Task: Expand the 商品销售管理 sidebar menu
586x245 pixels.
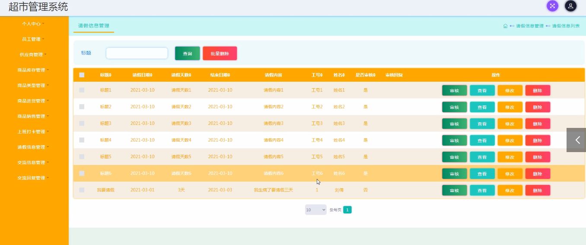Action: tap(34, 116)
